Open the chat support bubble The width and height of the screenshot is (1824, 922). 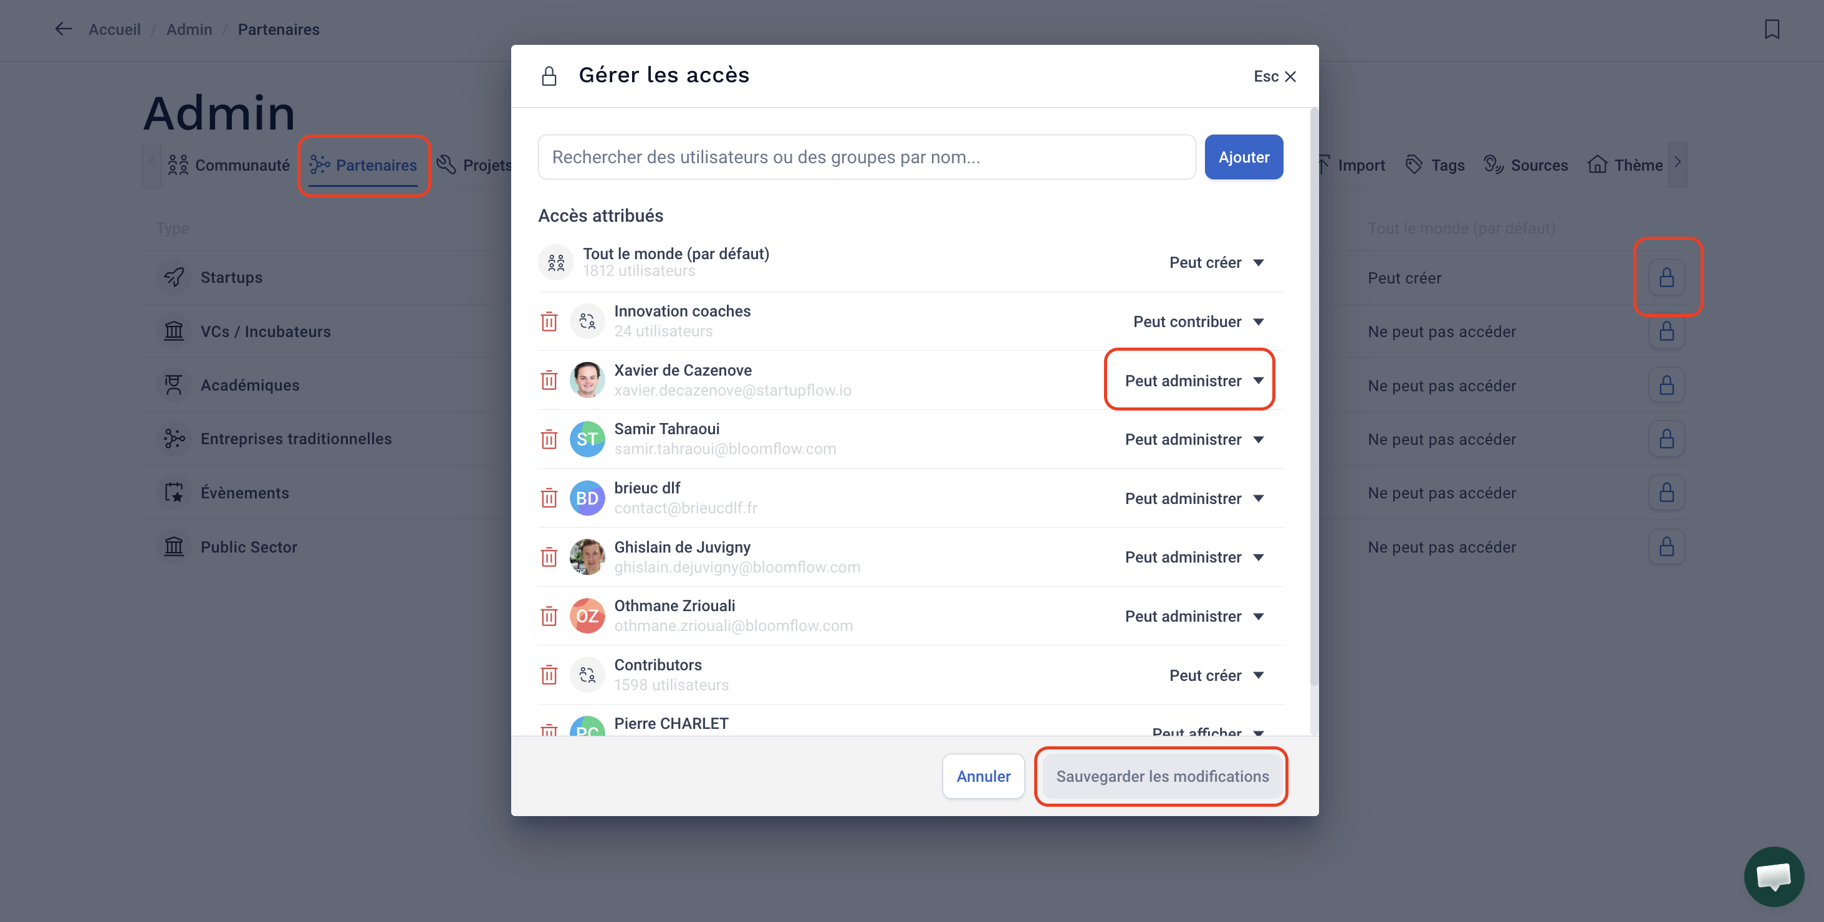pyautogui.click(x=1773, y=876)
